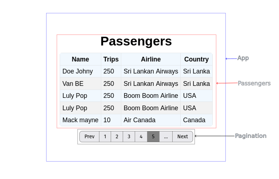Click the Canada country cell
Viewport: 279px width, 179px height.
[196, 120]
